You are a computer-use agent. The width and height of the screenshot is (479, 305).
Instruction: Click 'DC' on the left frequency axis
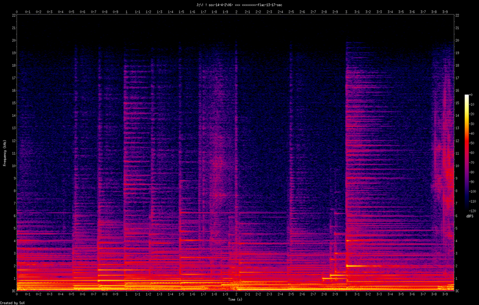[13, 291]
